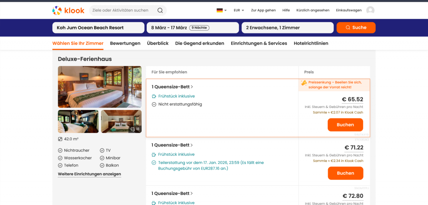428x205 pixels.
Task: Switch to the Bewertungen tab
Action: tap(125, 43)
